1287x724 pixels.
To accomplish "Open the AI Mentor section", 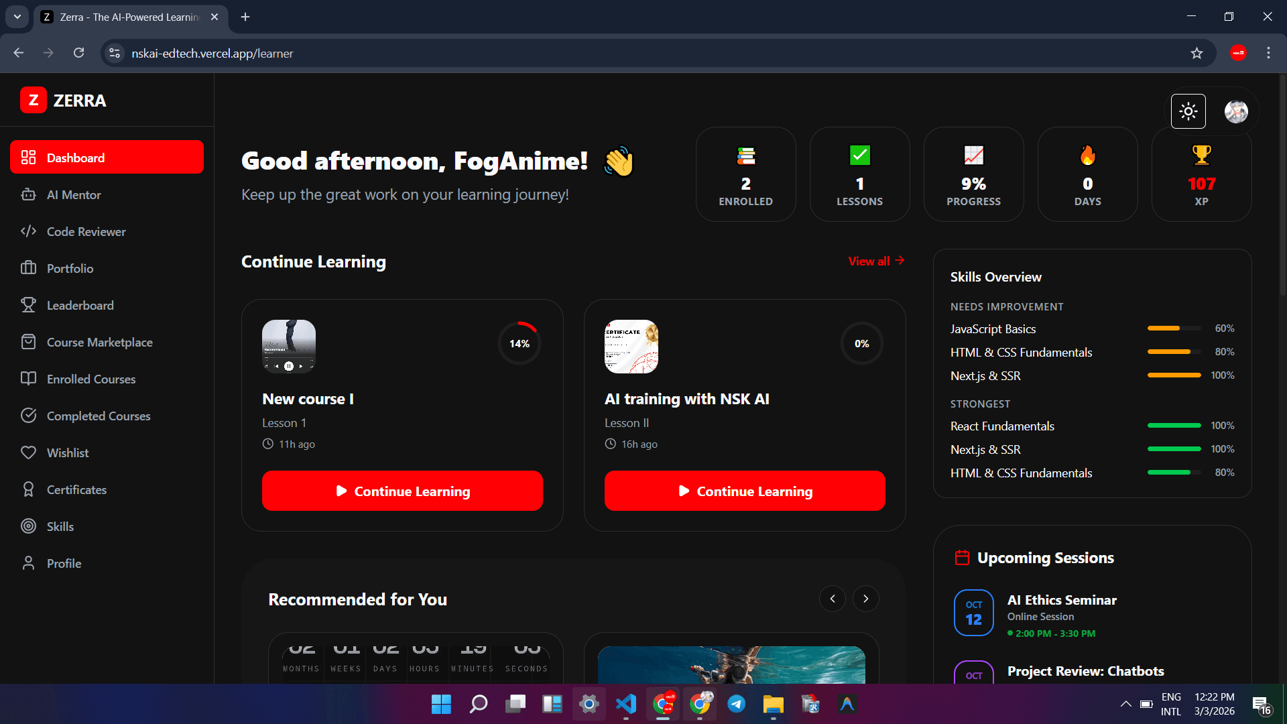I will pyautogui.click(x=72, y=194).
